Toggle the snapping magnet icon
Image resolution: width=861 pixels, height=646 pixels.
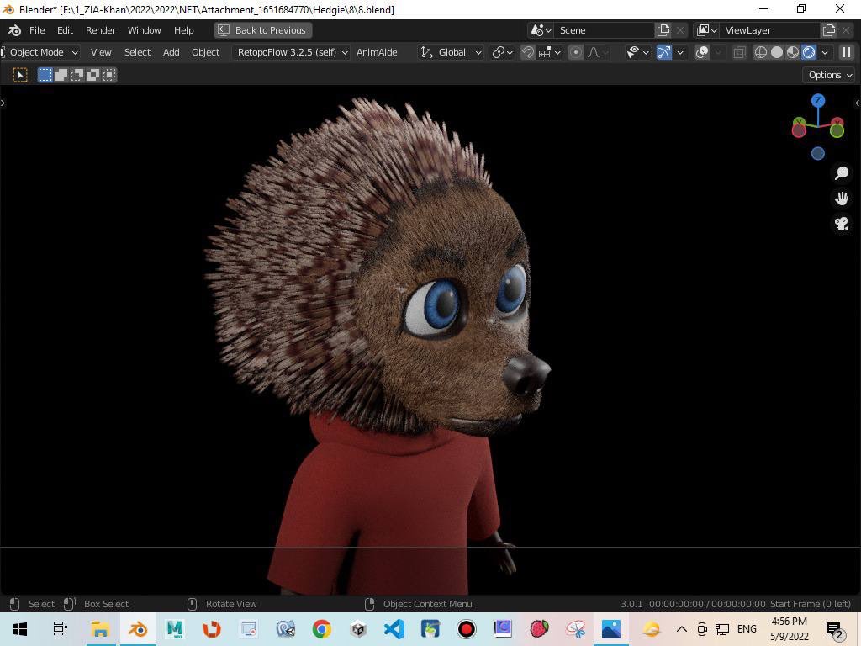coord(528,52)
